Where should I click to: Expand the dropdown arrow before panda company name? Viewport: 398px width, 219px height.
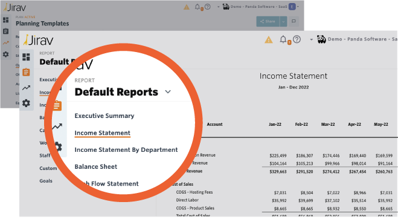pos(311,40)
